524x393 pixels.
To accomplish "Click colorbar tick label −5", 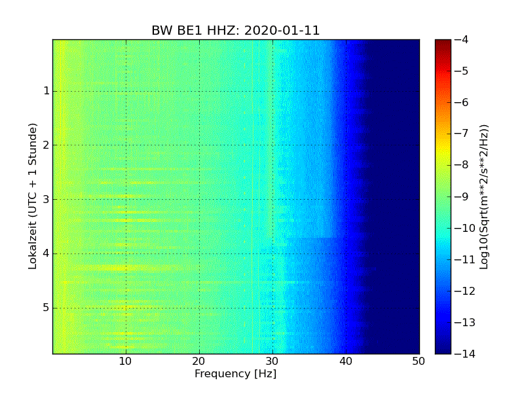I will click(462, 71).
